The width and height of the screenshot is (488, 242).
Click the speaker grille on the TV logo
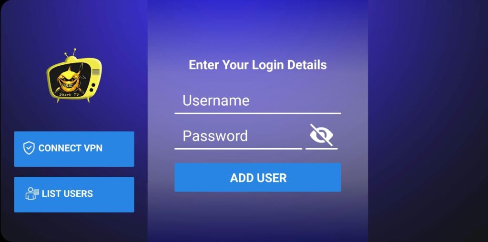coord(96,72)
